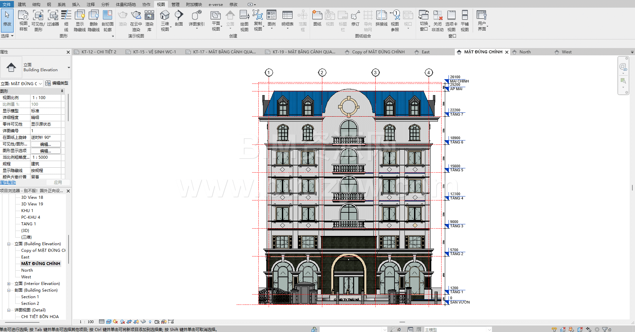Click 绘图视图 drafting view tool
Viewport: 635px width, 332px height.
tap(244, 21)
